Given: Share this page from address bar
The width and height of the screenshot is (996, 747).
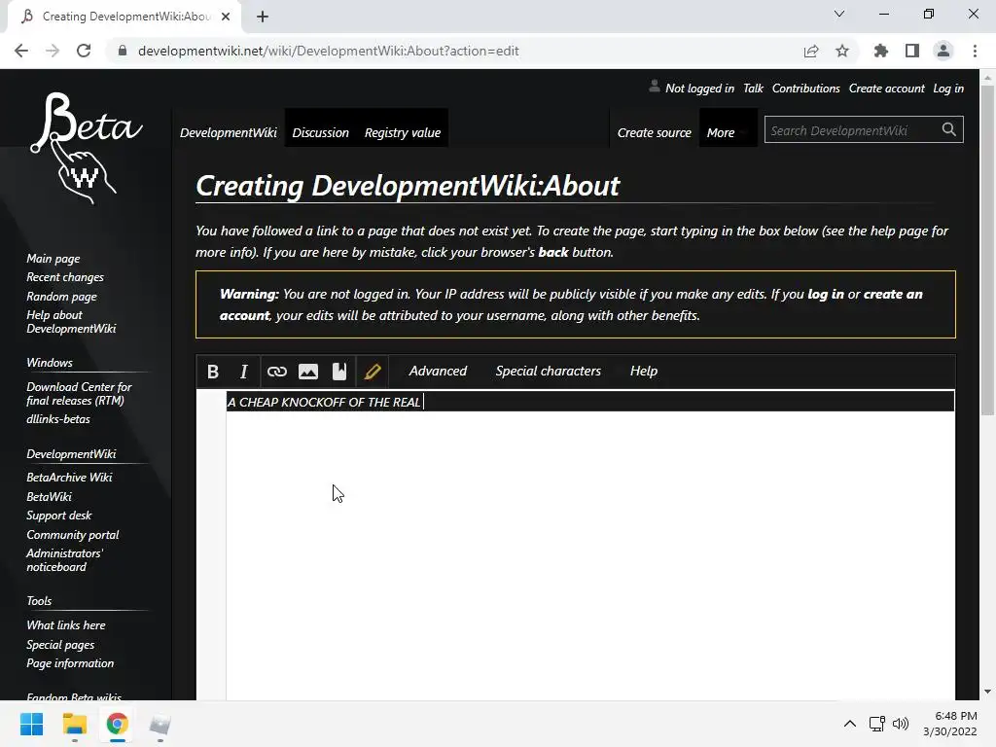Looking at the screenshot, I should pos(811,51).
